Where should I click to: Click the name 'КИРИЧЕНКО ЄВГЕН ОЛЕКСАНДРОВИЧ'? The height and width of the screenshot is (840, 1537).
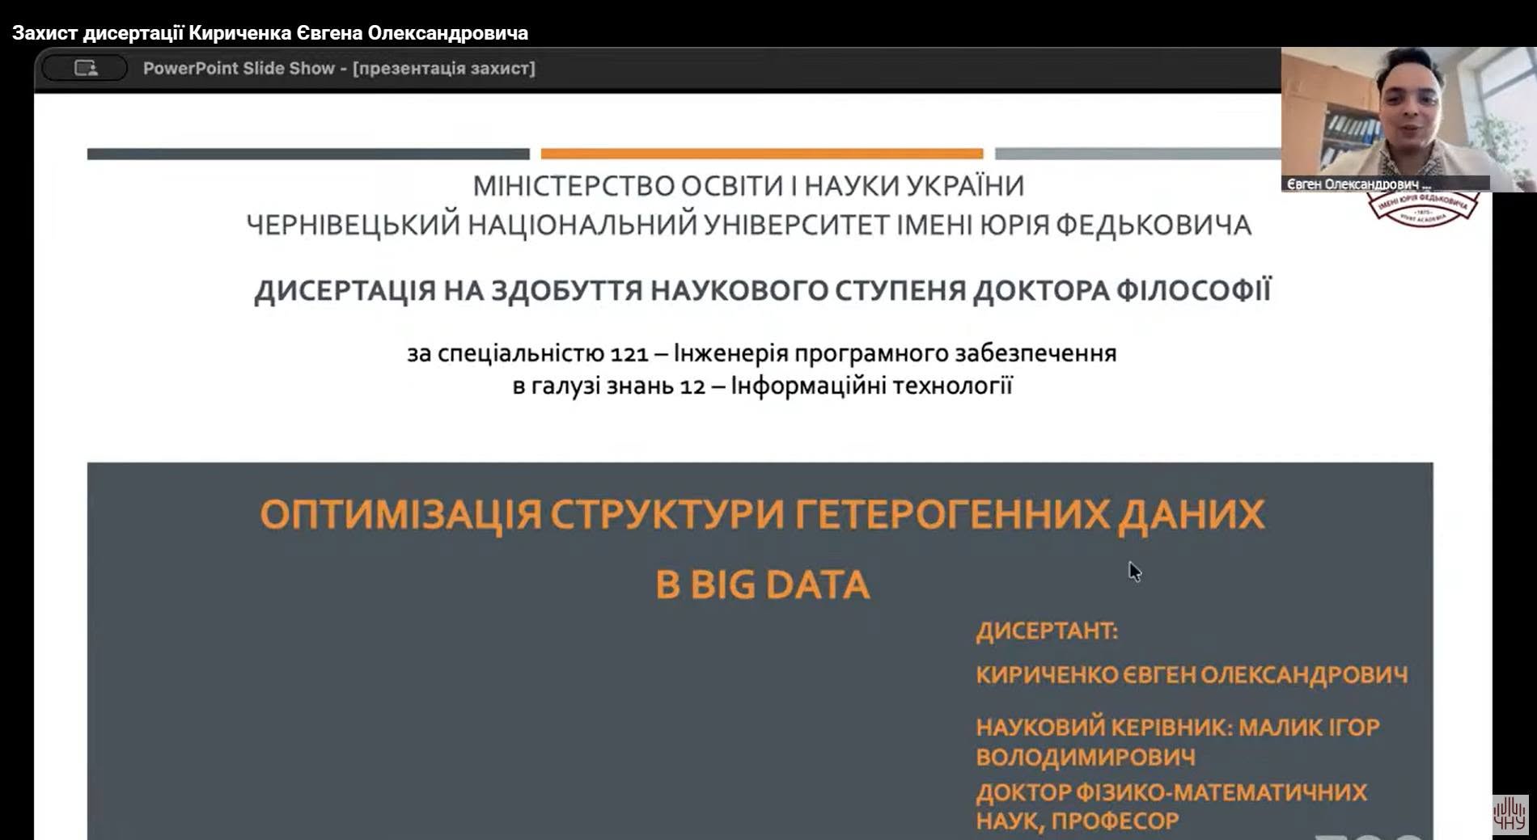(x=1192, y=674)
